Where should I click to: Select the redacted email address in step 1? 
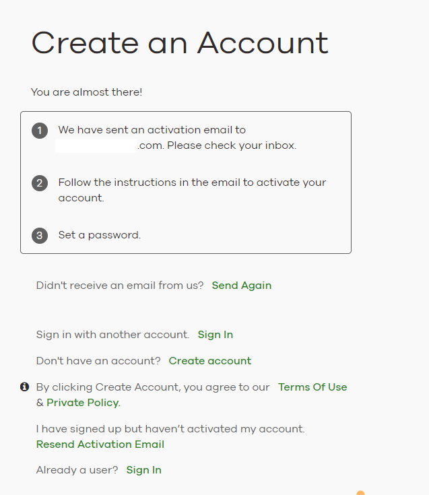tap(96, 145)
